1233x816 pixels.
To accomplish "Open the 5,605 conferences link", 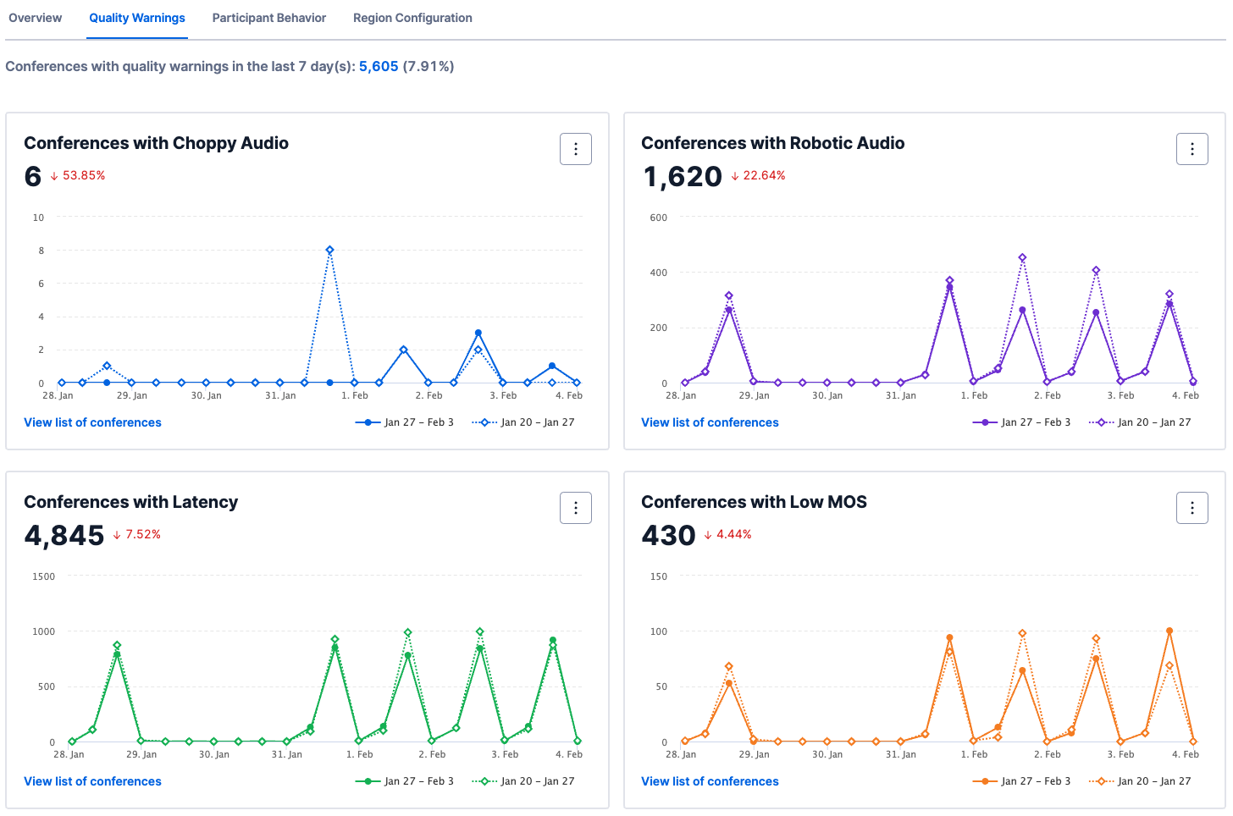I will point(378,66).
